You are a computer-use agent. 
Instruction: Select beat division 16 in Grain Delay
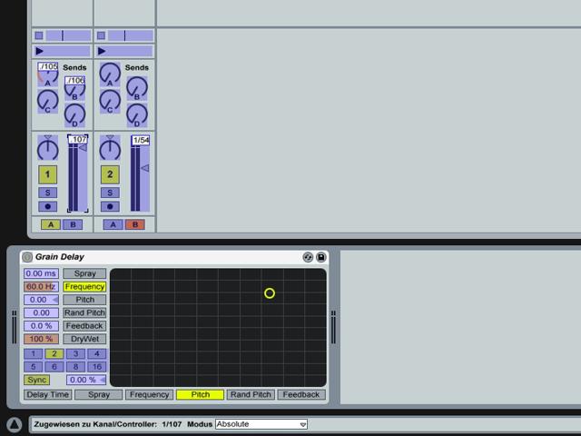coord(97,367)
